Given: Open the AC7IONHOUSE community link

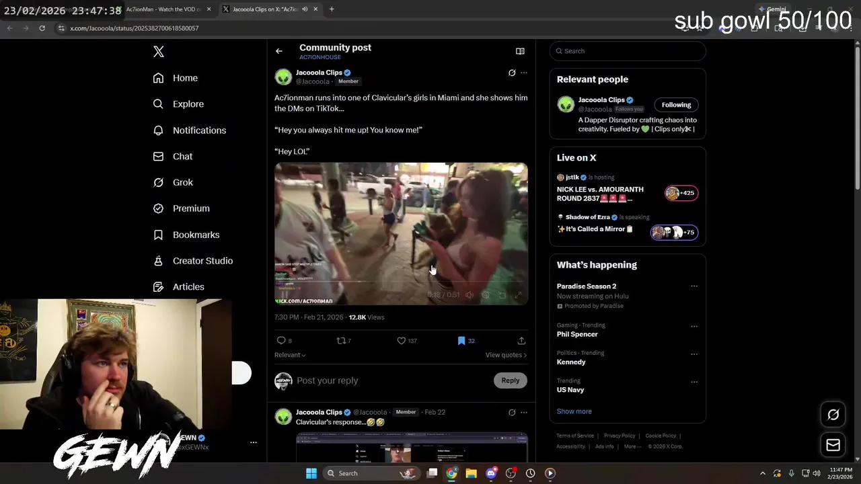Looking at the screenshot, I should pyautogui.click(x=320, y=57).
